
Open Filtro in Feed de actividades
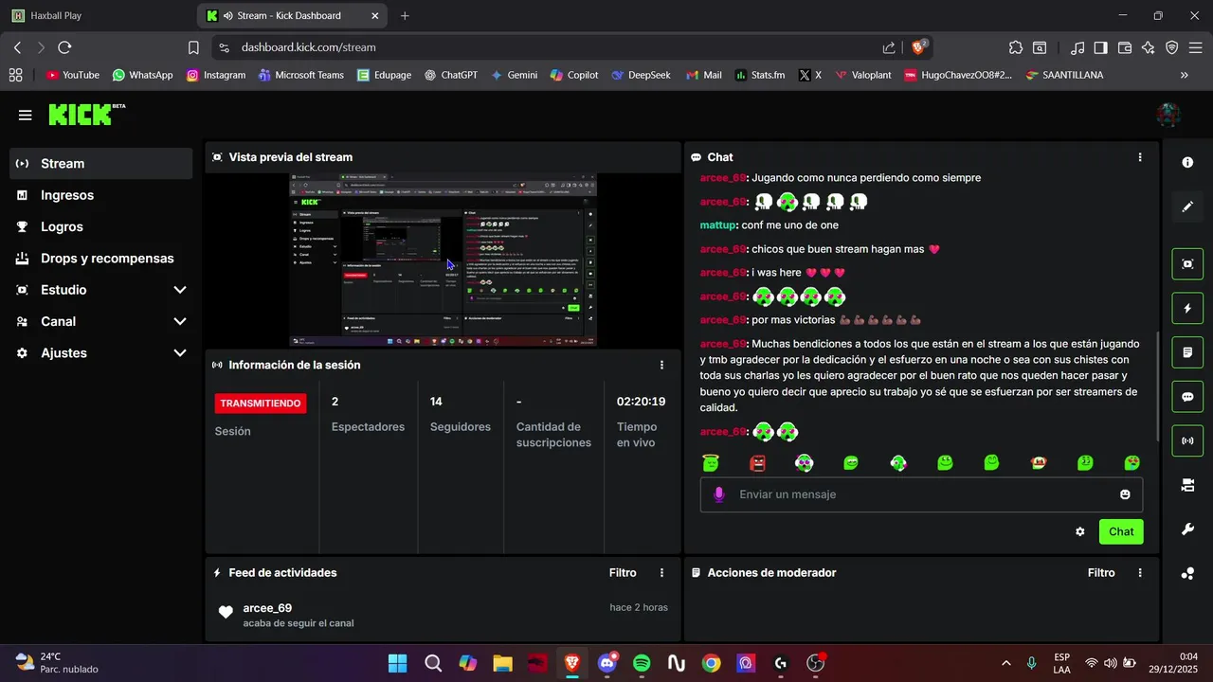click(623, 573)
